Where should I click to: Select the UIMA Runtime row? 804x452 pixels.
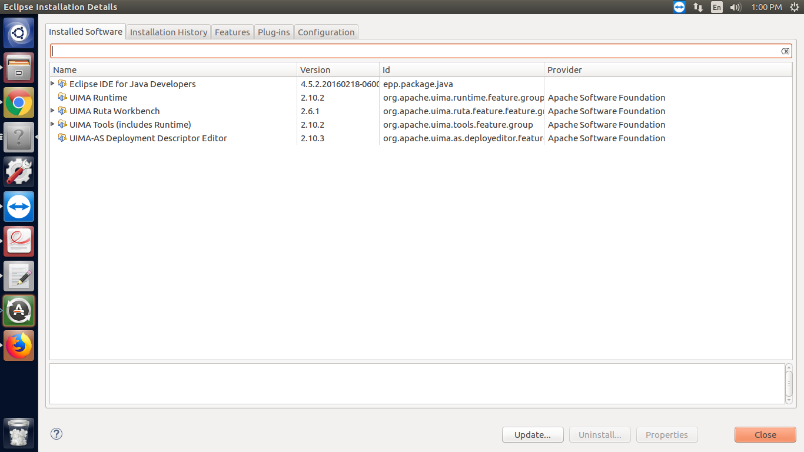point(421,98)
